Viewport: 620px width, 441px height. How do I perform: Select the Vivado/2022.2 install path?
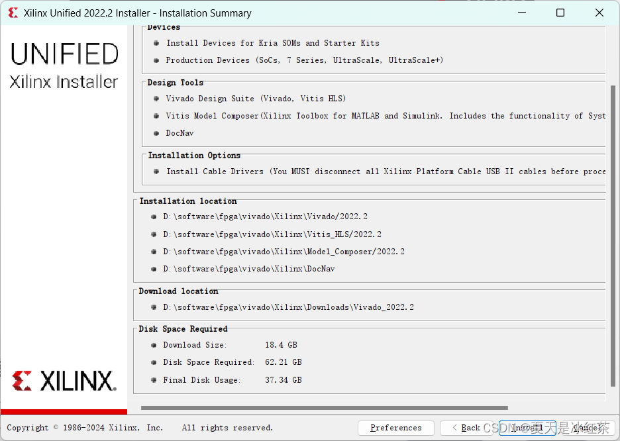[266, 217]
